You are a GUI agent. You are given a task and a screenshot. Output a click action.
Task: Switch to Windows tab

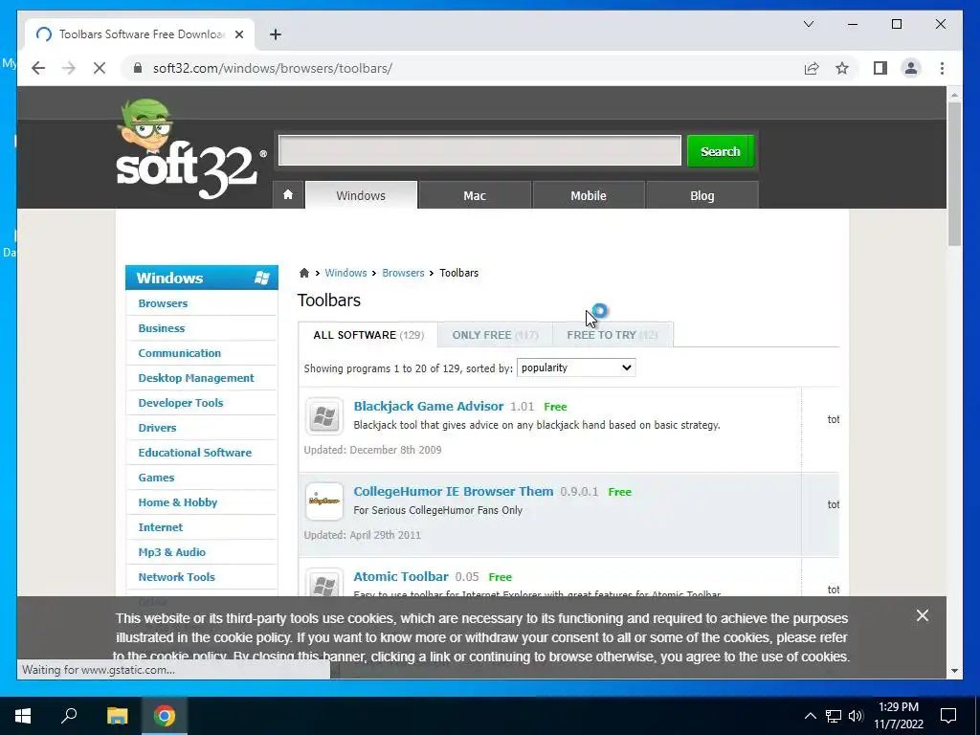(361, 195)
